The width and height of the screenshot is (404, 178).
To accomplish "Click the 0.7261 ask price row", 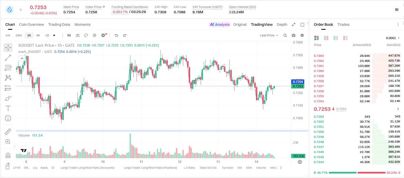I will pyautogui.click(x=357, y=66).
